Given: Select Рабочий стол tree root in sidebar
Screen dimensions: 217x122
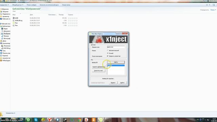Looking at the screenshot, I should [5, 24].
